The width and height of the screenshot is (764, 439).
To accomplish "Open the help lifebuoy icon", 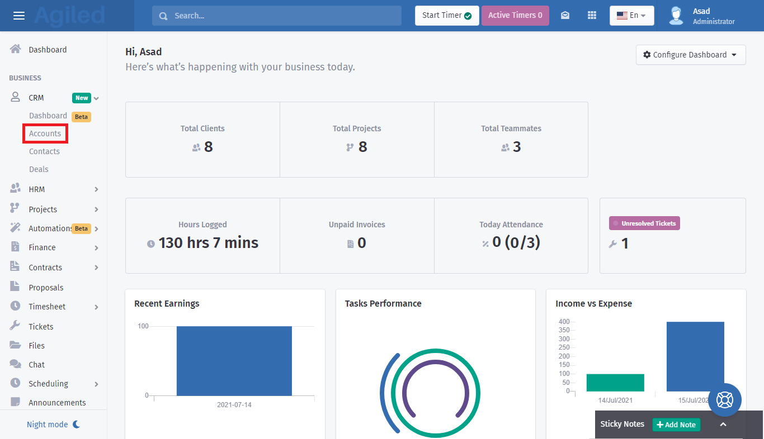I will [x=724, y=400].
